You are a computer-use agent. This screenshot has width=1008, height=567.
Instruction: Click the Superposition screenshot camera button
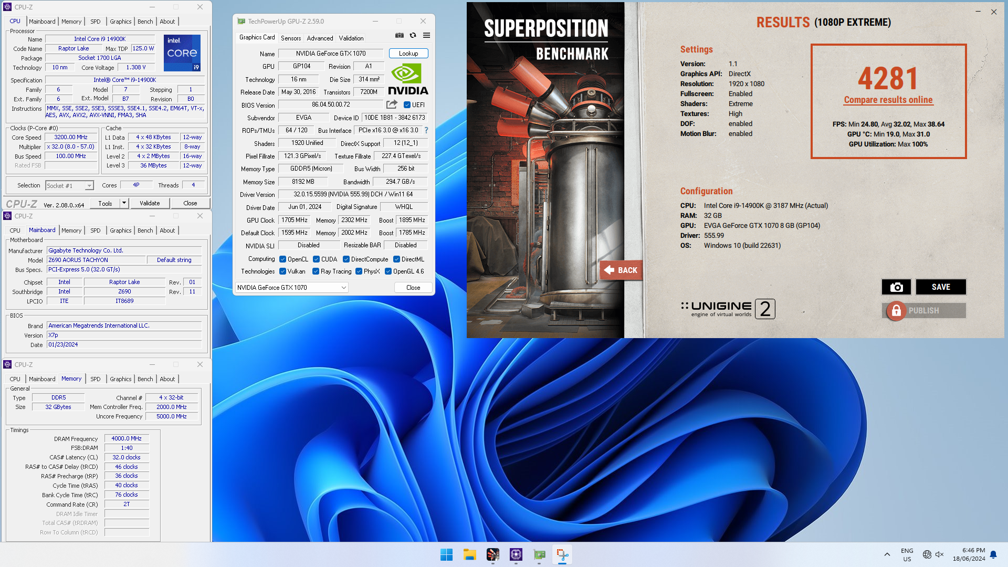(897, 287)
